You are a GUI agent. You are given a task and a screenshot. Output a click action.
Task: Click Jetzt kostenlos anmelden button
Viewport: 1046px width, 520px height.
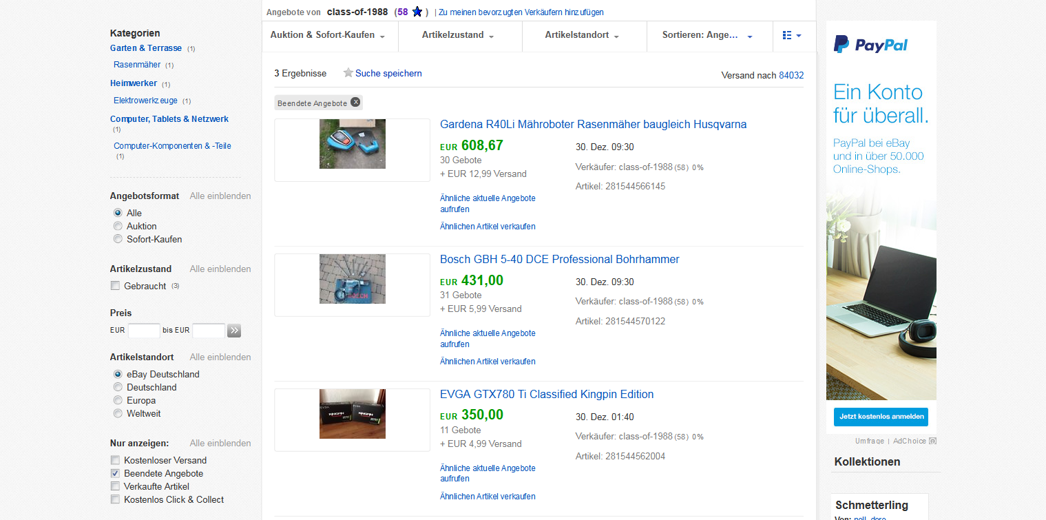pos(881,417)
